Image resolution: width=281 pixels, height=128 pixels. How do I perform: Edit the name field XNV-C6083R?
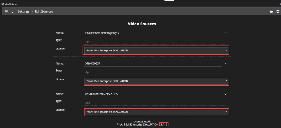pos(153,63)
